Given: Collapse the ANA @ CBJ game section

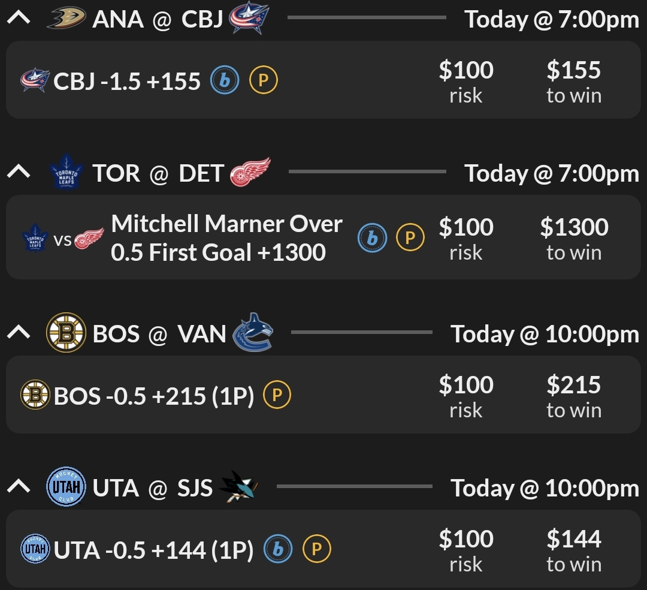Looking at the screenshot, I should point(19,19).
